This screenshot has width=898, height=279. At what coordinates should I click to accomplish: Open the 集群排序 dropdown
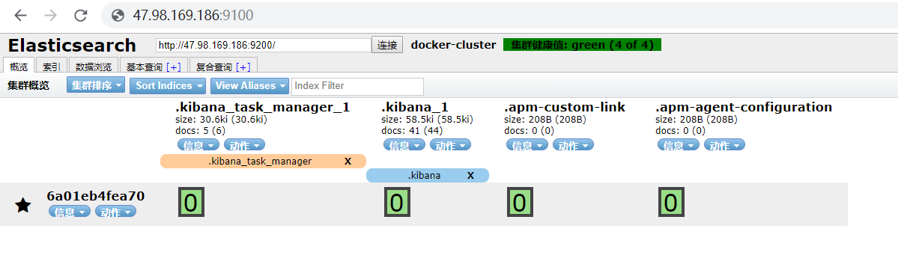coord(96,86)
